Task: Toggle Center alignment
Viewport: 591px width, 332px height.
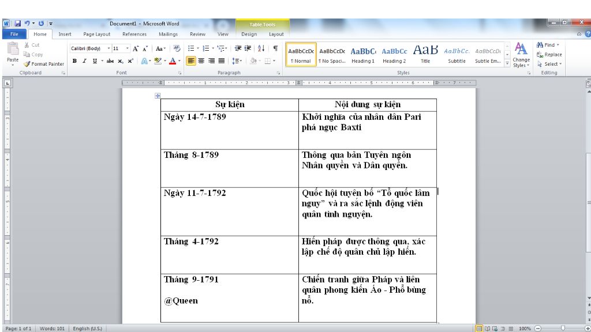Action: 201,61
